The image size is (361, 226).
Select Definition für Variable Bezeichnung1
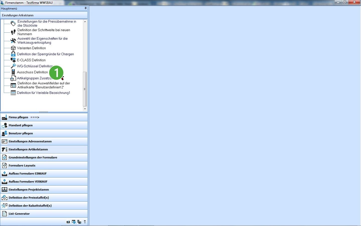(x=44, y=93)
